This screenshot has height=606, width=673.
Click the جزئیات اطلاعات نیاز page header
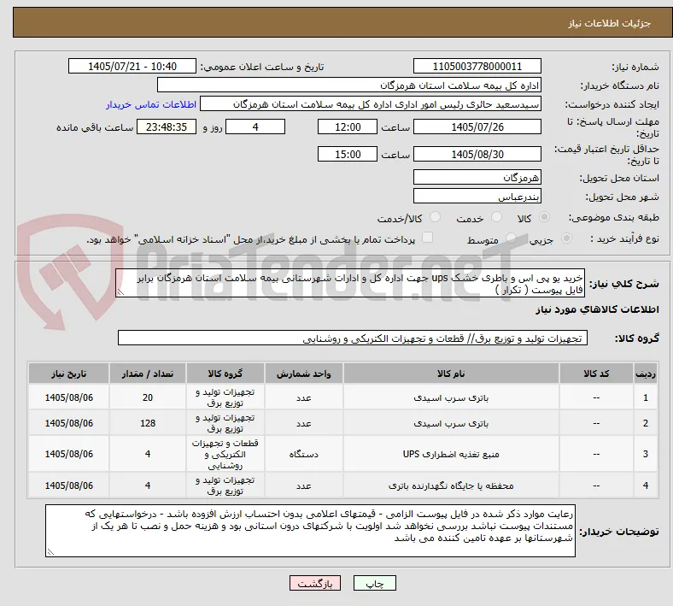click(610, 24)
